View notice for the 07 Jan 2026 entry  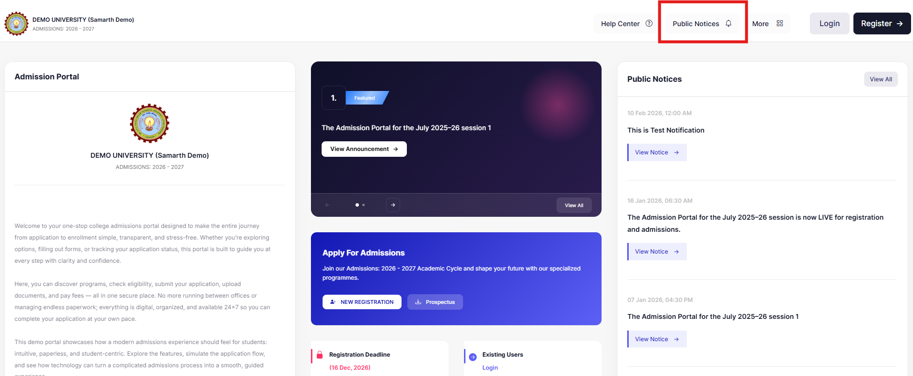pos(657,339)
